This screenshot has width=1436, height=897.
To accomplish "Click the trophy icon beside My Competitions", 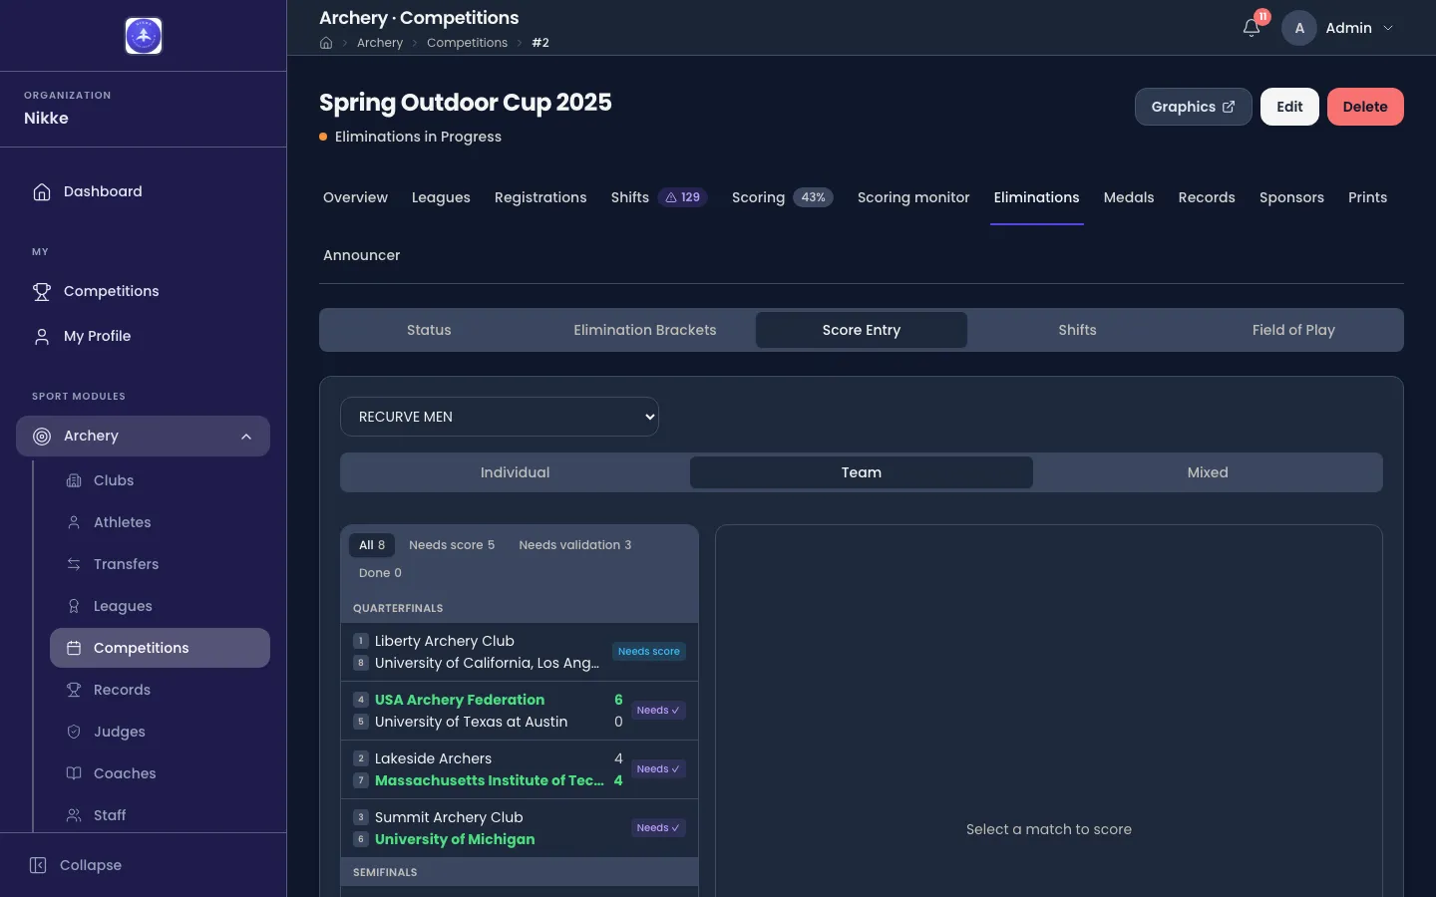I will [x=42, y=291].
